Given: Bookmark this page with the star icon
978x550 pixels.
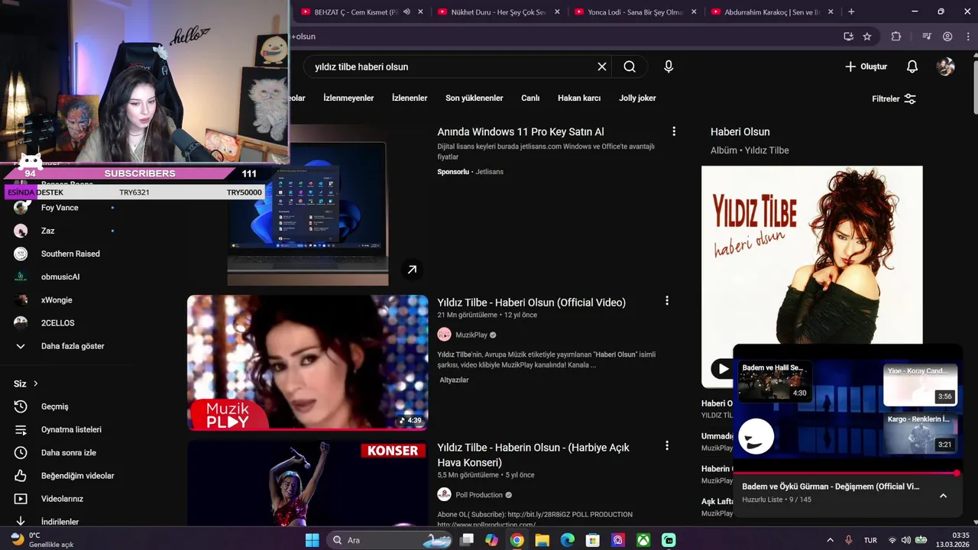Looking at the screenshot, I should (867, 37).
